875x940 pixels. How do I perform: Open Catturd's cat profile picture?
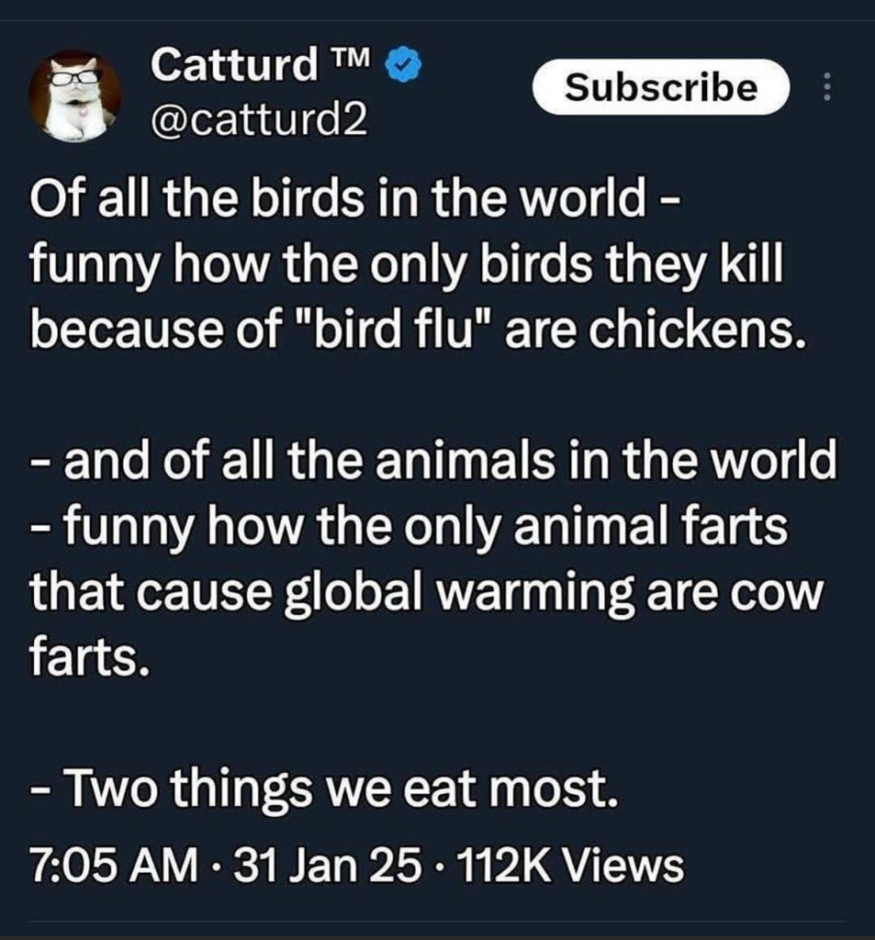[x=74, y=95]
